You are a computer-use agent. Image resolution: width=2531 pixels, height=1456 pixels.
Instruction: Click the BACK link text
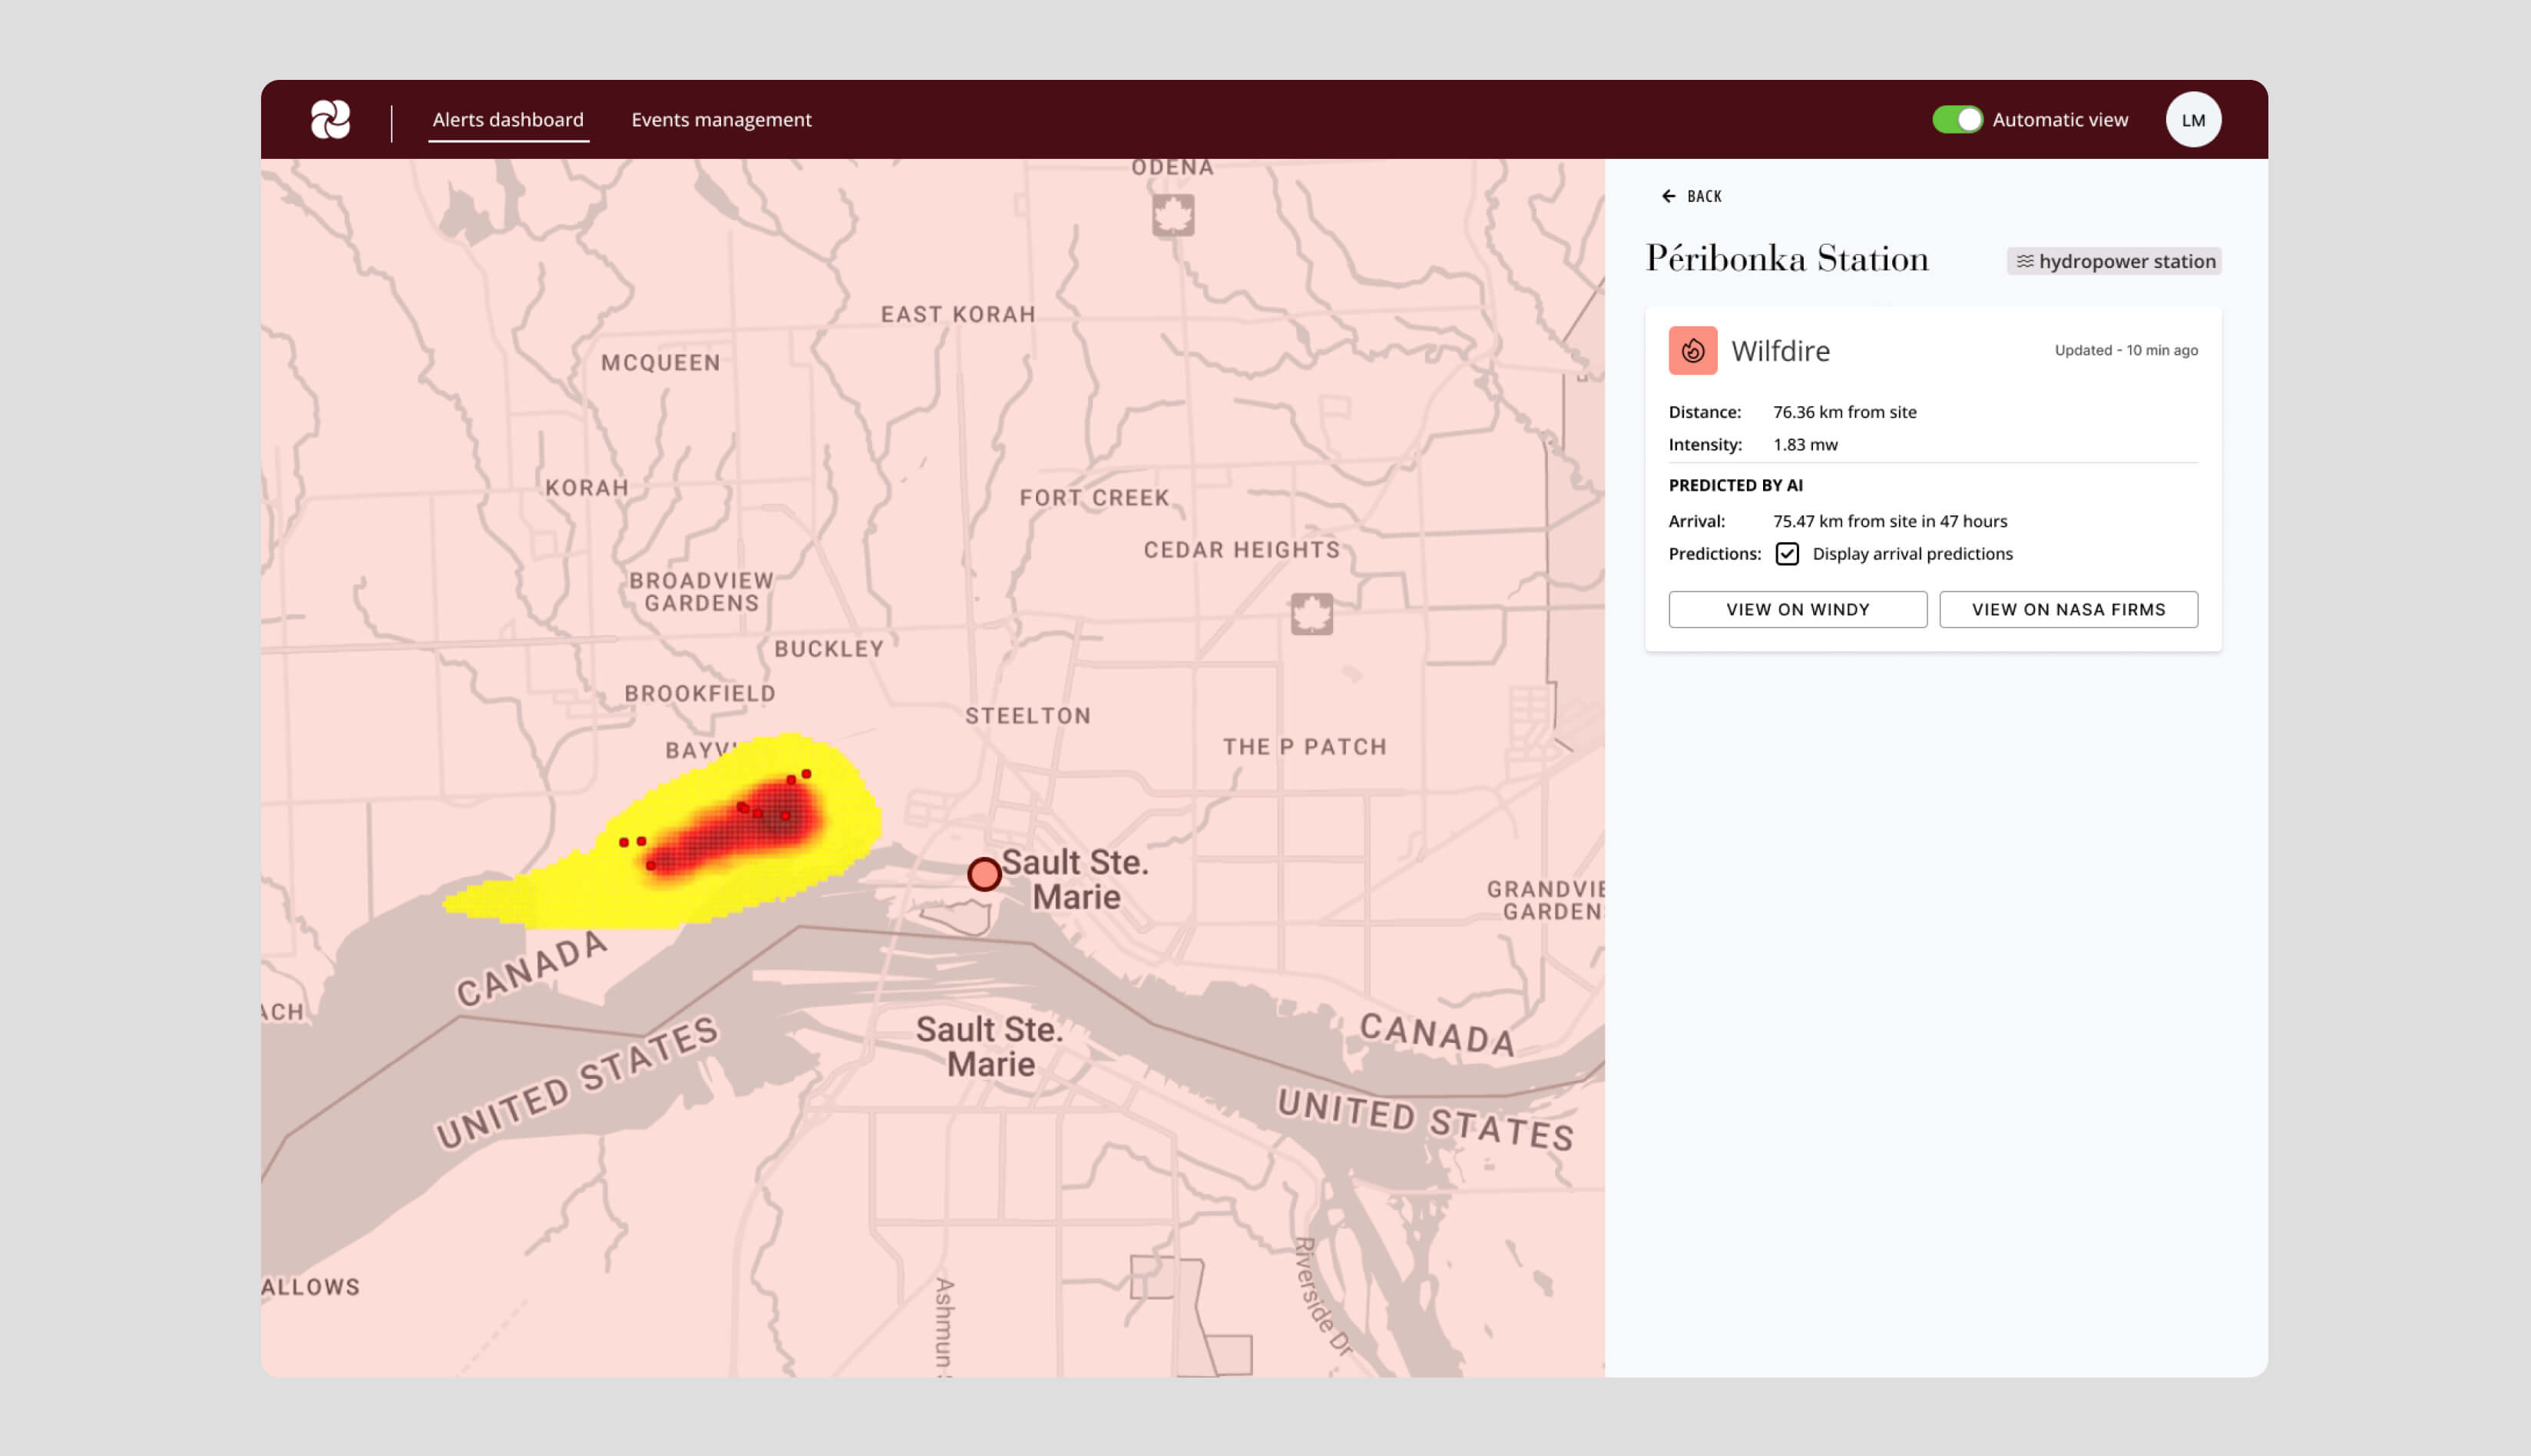pos(1704,197)
